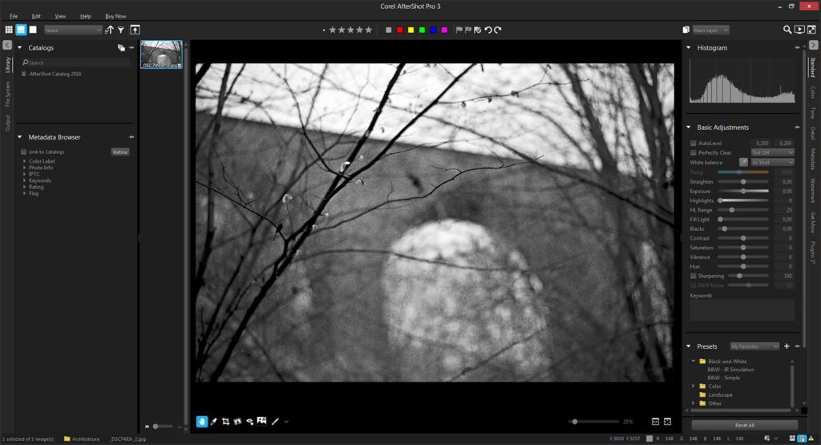This screenshot has height=445, width=821.
Task: Select the Crop tool in bottom toolbar
Action: point(226,421)
